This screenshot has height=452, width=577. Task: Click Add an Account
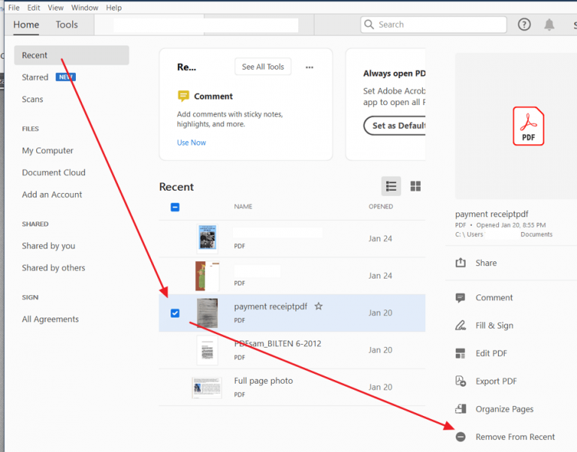[x=52, y=194]
